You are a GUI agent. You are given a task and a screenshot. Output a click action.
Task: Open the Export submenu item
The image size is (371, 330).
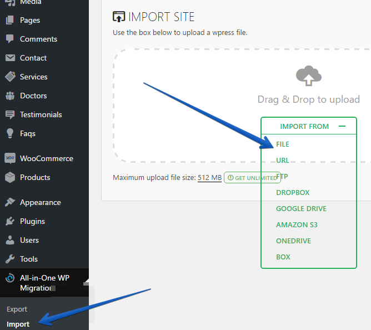point(17,309)
